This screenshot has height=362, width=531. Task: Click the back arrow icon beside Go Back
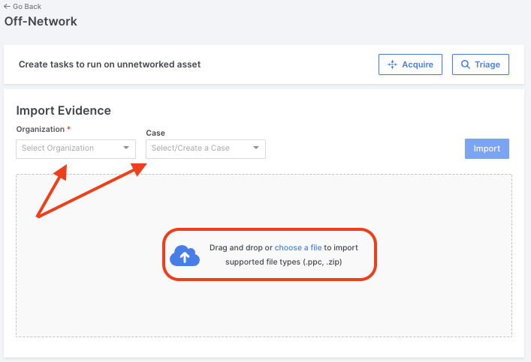[7, 7]
